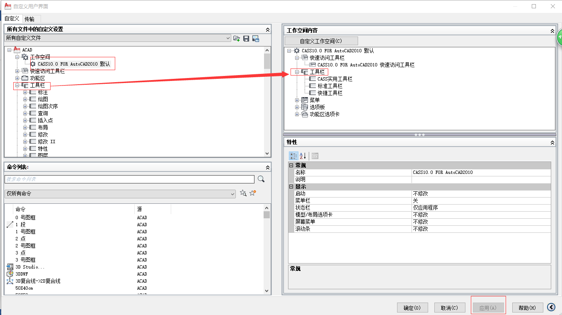Collapse the 常规 properties section

291,166
